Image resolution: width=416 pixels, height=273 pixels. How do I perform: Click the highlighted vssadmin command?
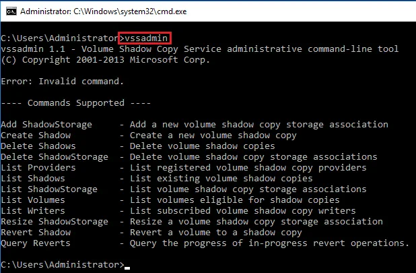(147, 38)
